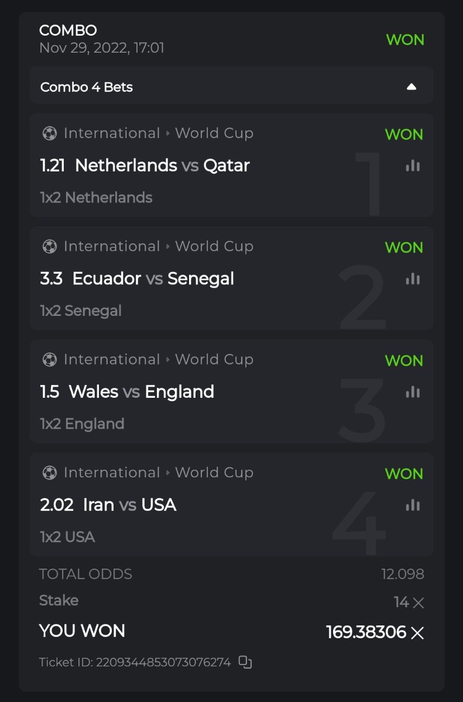The image size is (463, 702).
Task: Open stats icon for Netherlands vs Qatar
Action: 413,166
